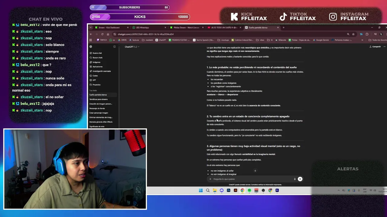The height and width of the screenshot is (217, 387).
Task: Click the scroll-to-bottom arrow button
Action: click(x=255, y=171)
